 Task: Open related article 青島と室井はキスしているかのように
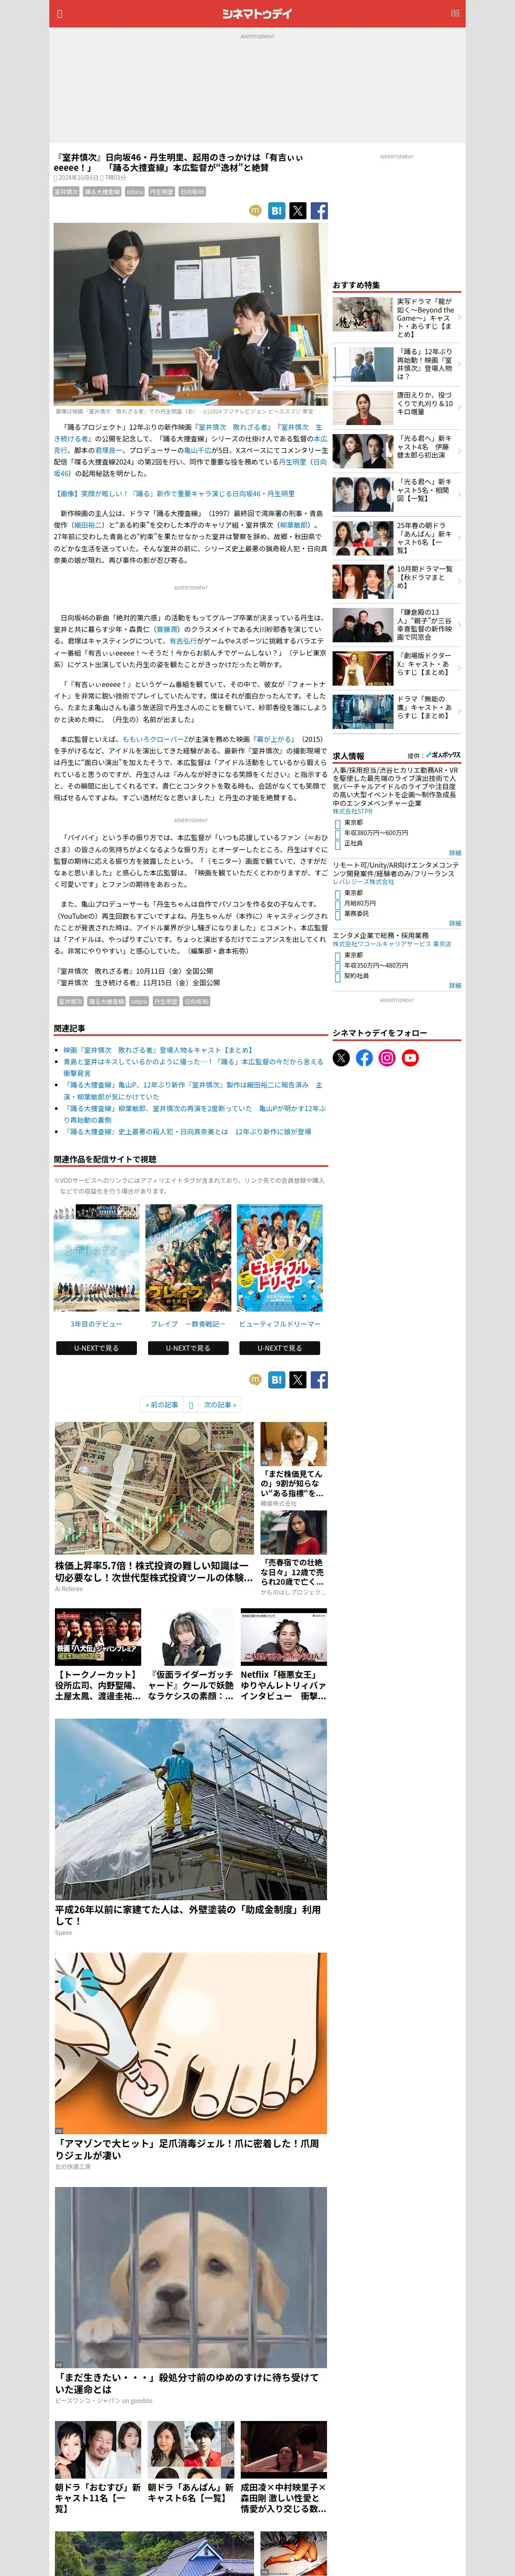(x=193, y=1067)
